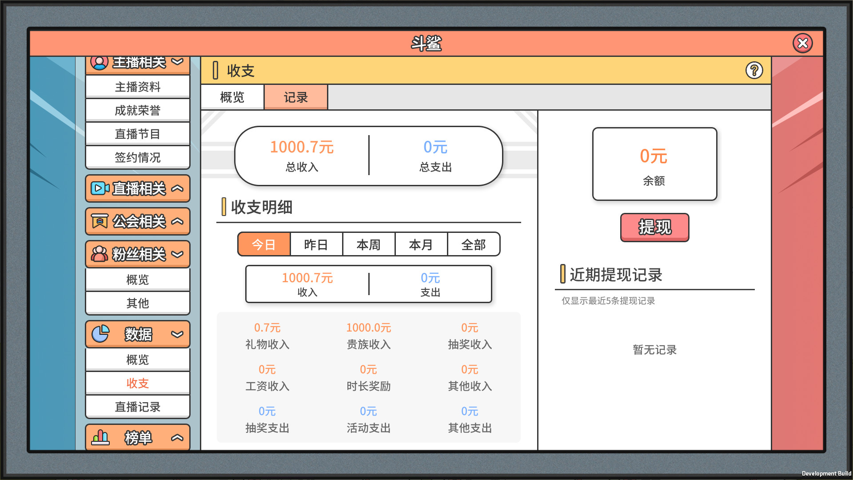Open 主播资料 from the sidebar
853x480 pixels.
click(x=138, y=86)
